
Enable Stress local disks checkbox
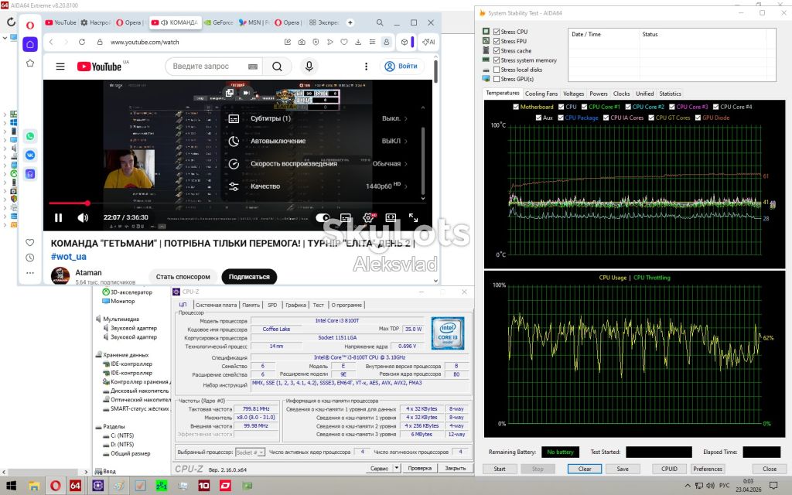(x=497, y=70)
